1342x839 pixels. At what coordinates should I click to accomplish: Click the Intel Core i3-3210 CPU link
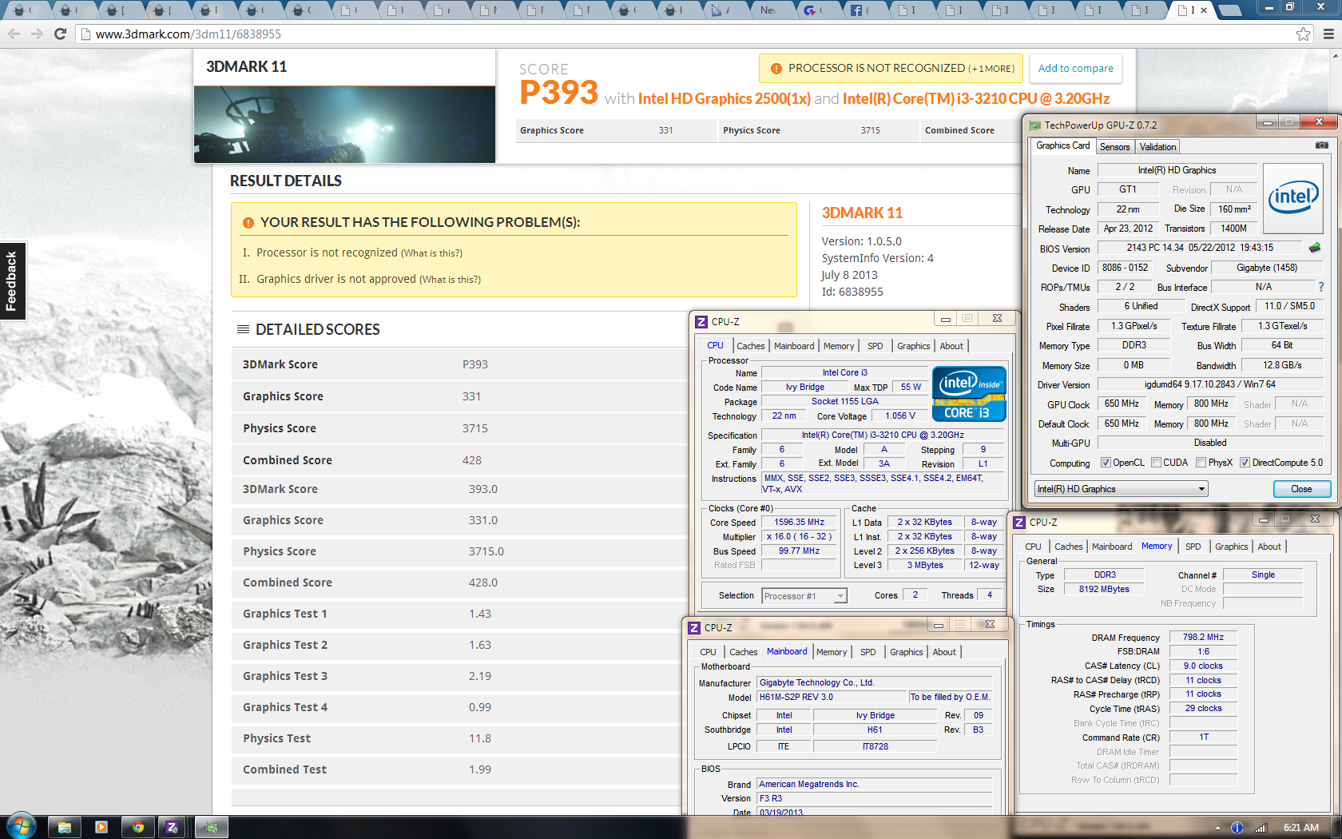pyautogui.click(x=975, y=99)
